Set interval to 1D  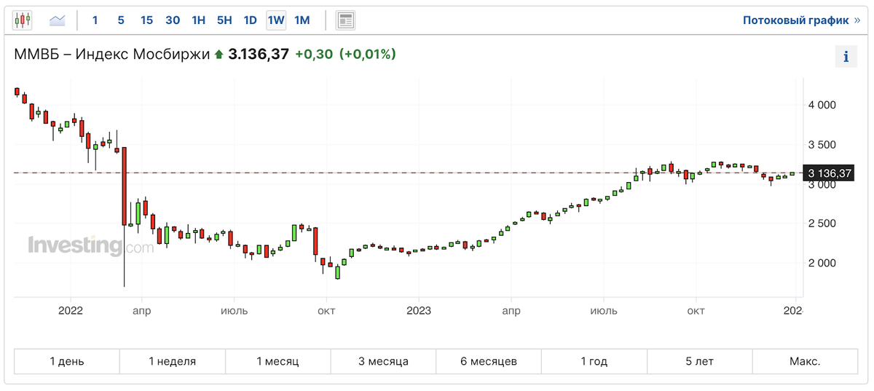point(250,20)
